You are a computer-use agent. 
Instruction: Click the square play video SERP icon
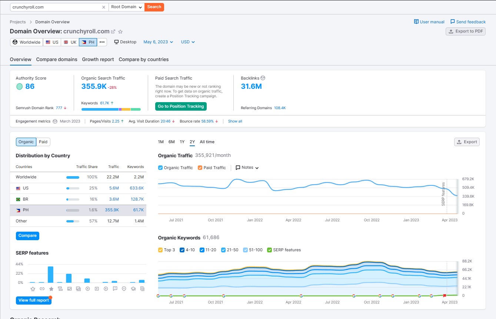click(97, 289)
